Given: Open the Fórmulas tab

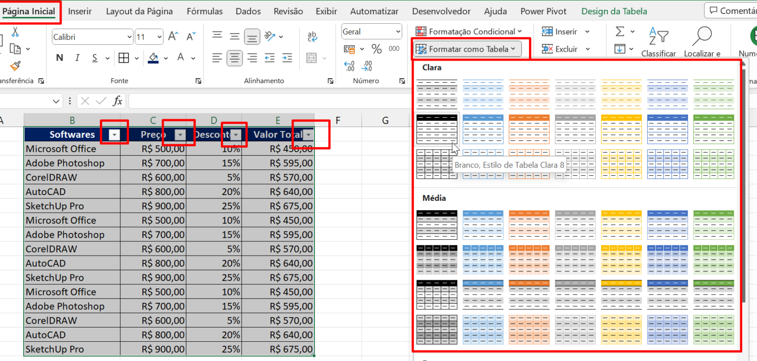Looking at the screenshot, I should [205, 11].
